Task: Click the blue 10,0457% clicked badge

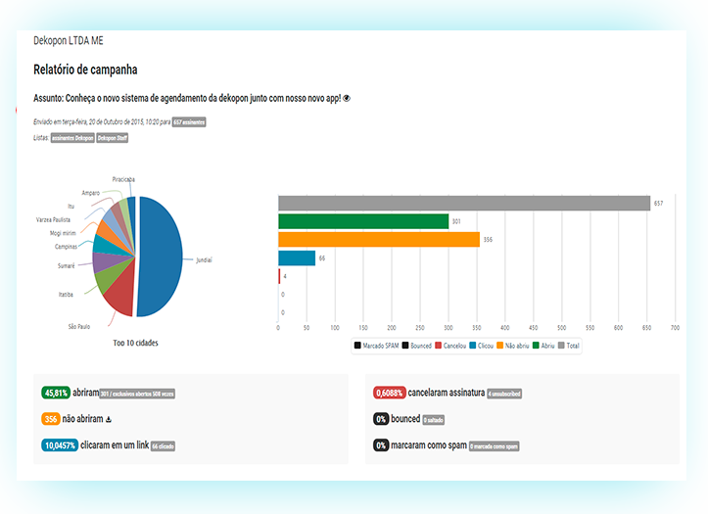Action: (x=61, y=445)
